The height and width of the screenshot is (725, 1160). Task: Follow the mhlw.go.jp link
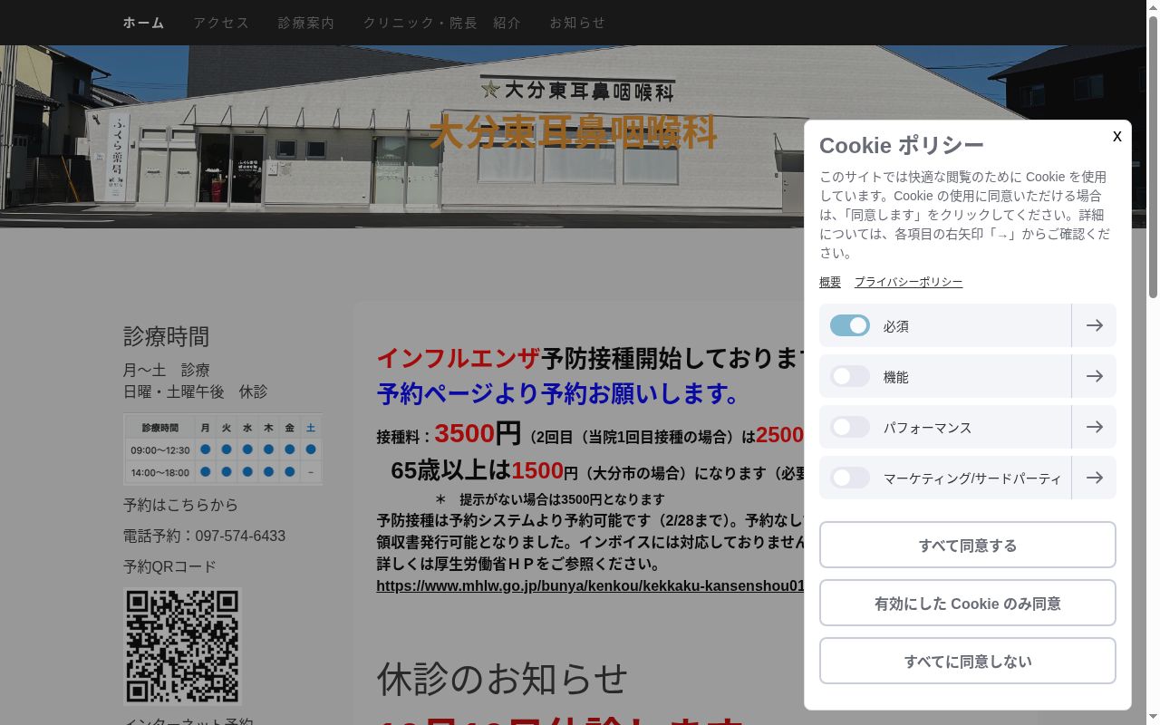point(590,585)
